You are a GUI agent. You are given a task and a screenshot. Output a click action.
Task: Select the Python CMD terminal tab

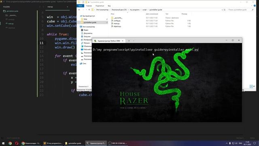pyautogui.click(x=109, y=41)
